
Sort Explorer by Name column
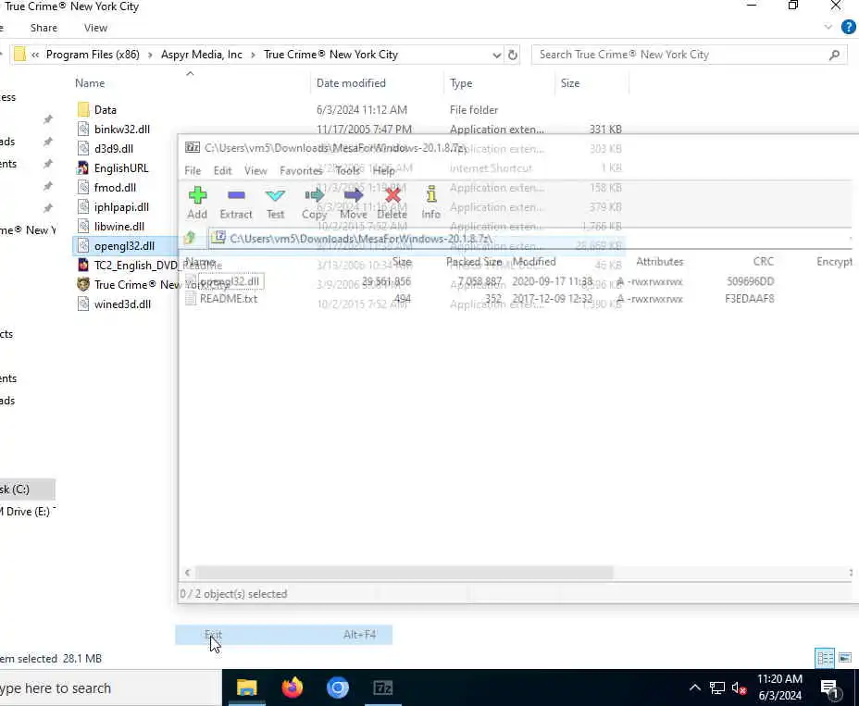[x=90, y=83]
